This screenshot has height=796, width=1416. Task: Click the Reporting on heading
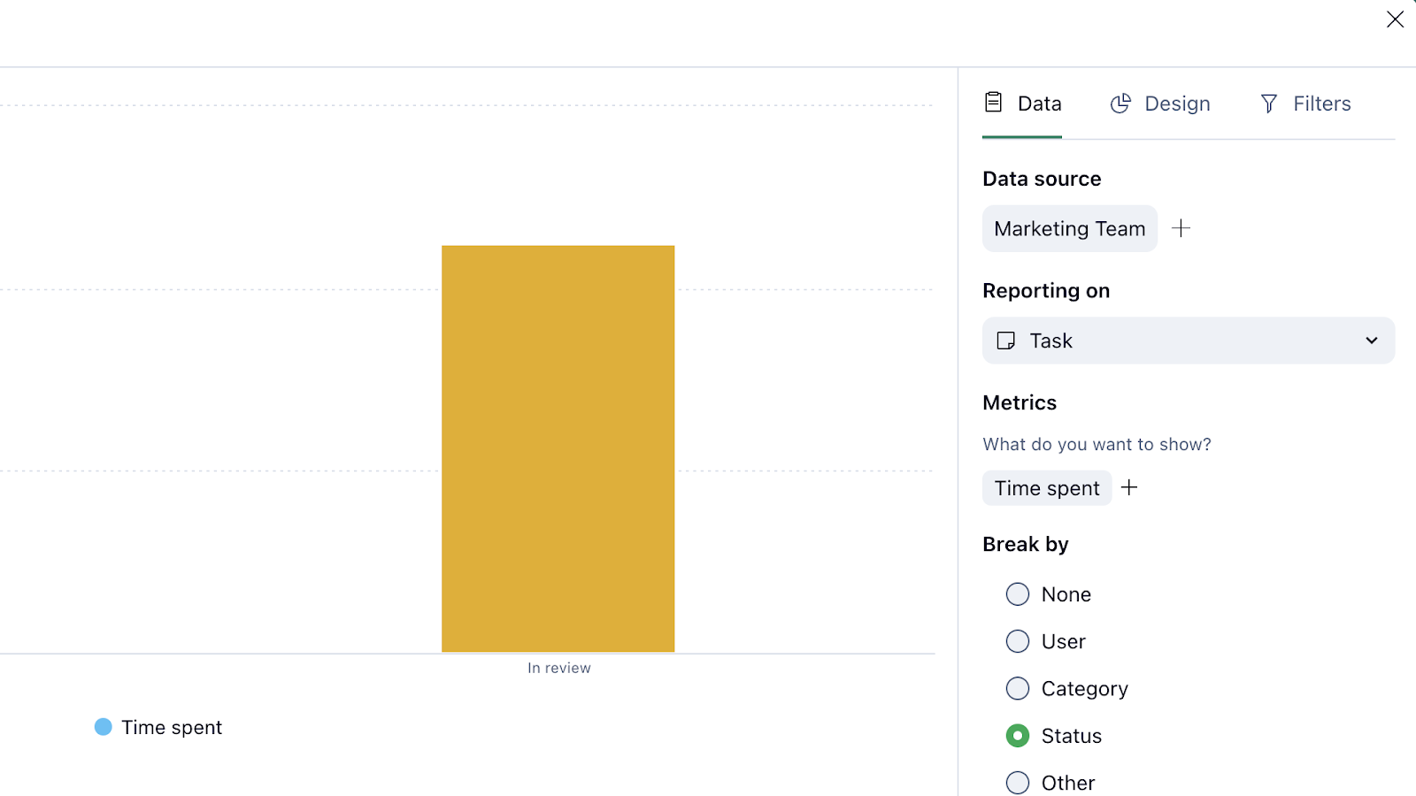coord(1046,291)
